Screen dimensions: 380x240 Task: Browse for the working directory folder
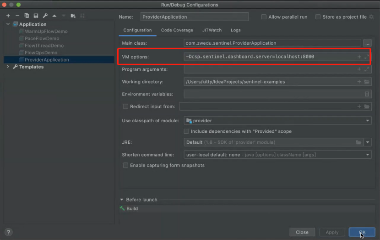click(x=367, y=82)
